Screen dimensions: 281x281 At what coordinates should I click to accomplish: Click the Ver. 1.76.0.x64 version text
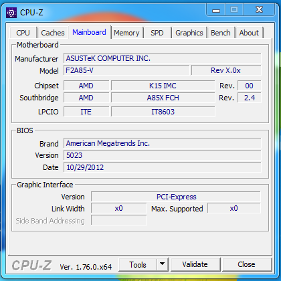[x=86, y=267]
